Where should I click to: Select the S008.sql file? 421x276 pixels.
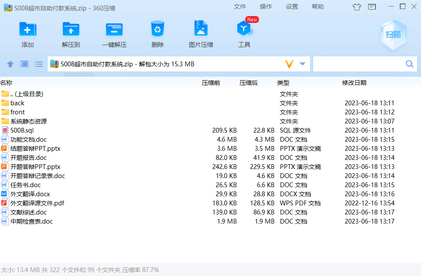[21, 130]
